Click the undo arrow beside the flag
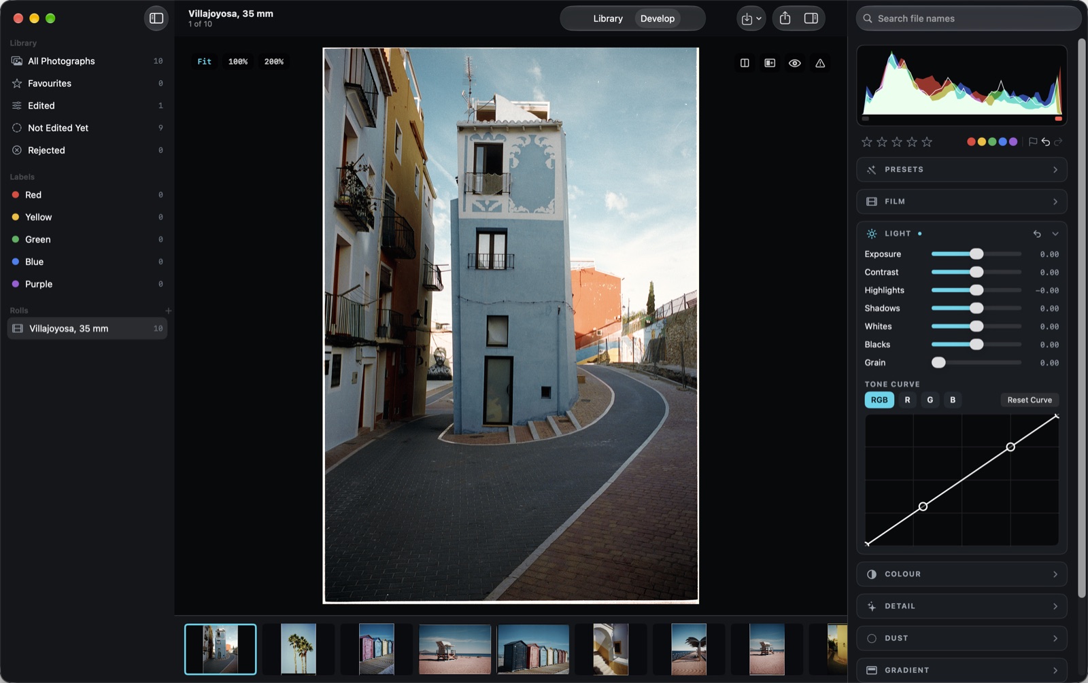Screen dimensions: 1088x683 click(1046, 141)
